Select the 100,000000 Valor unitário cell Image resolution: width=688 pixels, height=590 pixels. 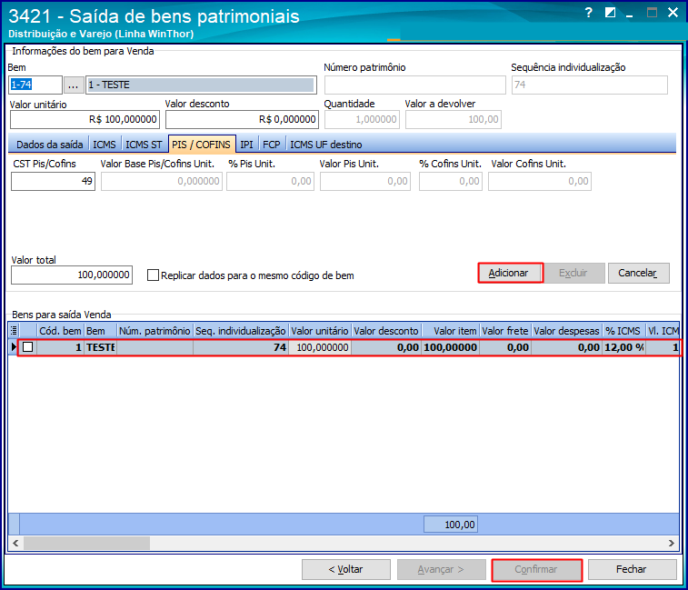tap(319, 347)
